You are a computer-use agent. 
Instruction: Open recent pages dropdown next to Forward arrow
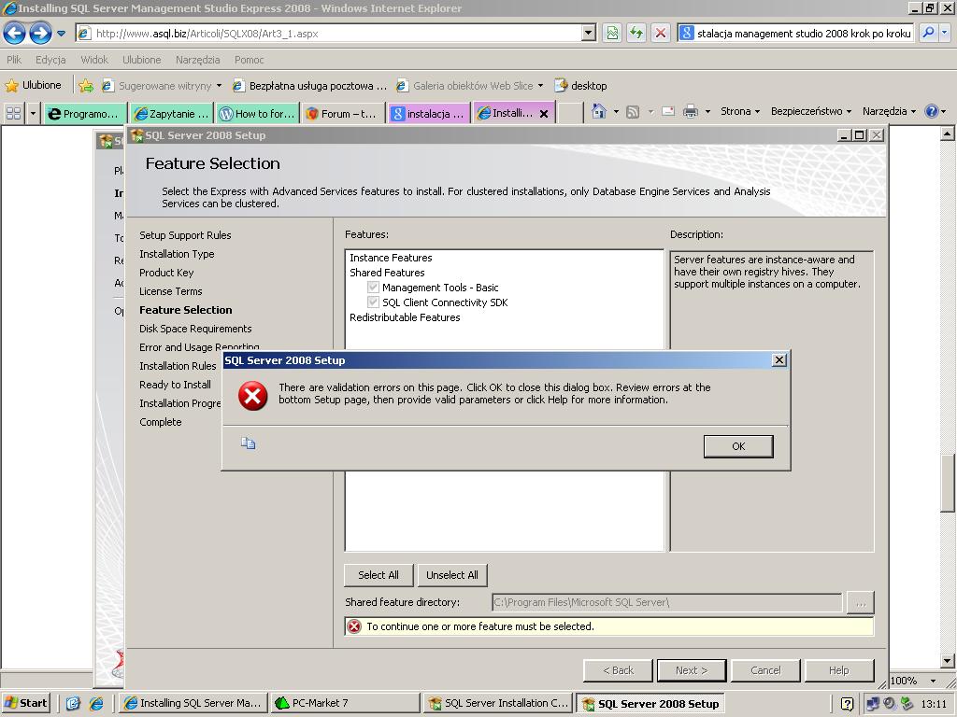click(x=61, y=34)
